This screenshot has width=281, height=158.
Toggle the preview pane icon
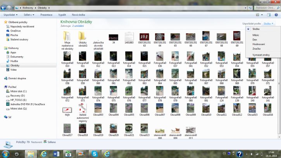tap(269, 15)
